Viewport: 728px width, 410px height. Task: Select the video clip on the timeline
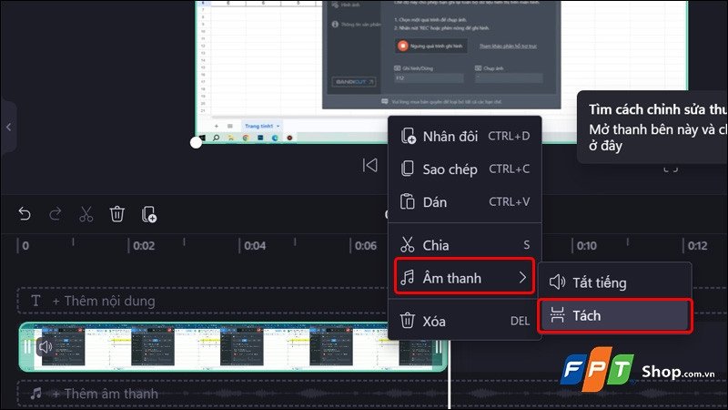[x=232, y=347]
